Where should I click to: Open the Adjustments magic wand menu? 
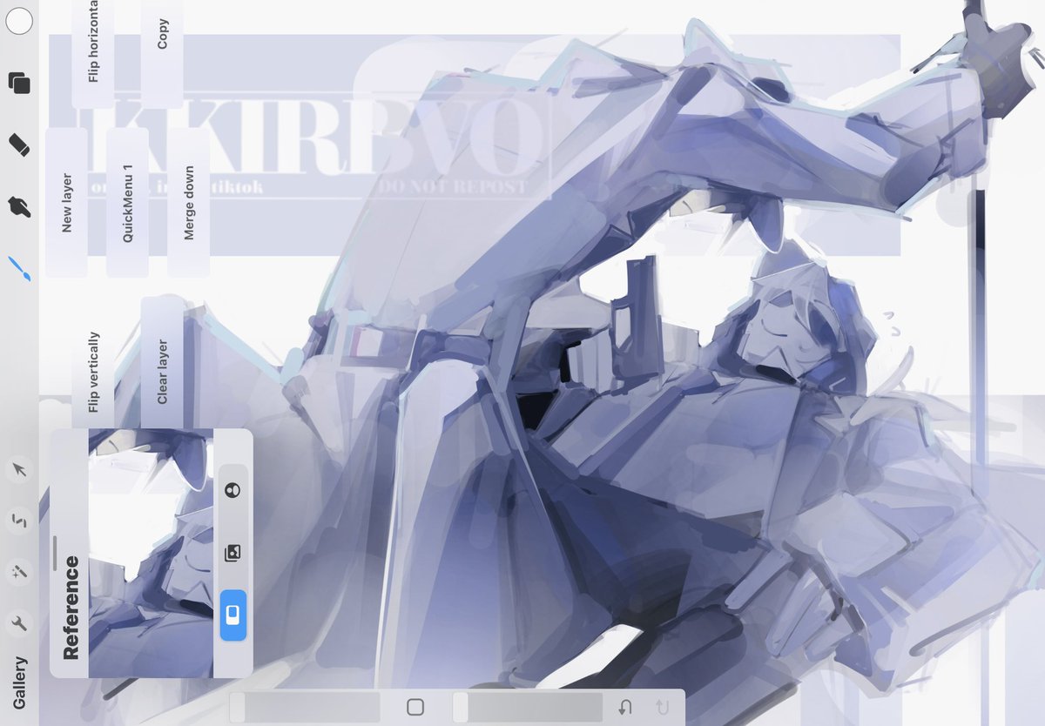(19, 572)
